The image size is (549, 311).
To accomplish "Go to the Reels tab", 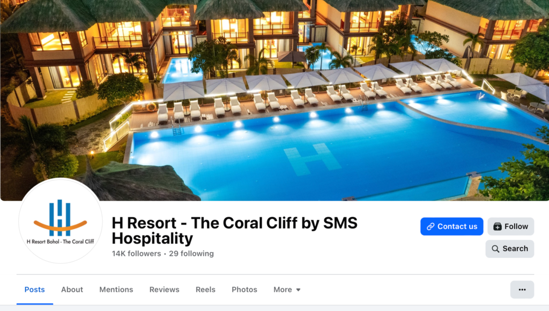I will [x=205, y=290].
